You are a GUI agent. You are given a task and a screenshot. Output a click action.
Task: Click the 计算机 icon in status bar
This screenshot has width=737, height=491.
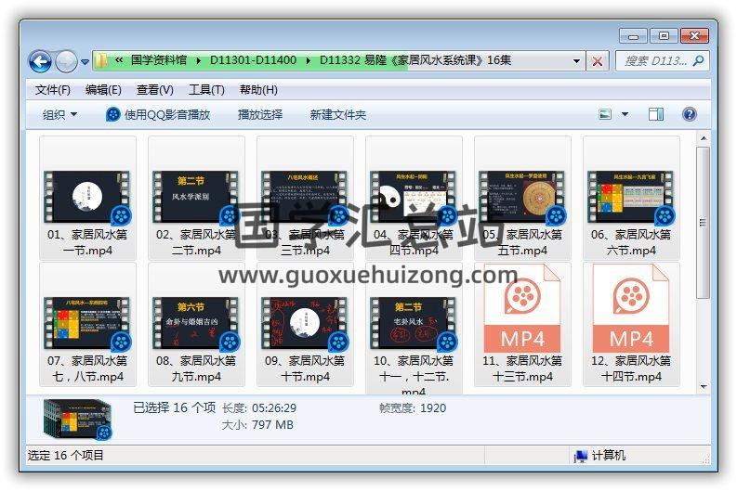click(581, 456)
